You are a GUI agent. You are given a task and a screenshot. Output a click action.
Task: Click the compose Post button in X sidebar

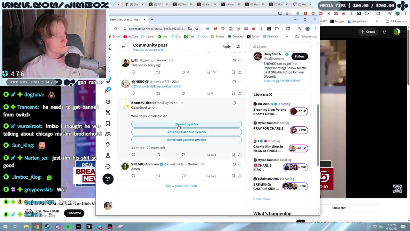108,179
